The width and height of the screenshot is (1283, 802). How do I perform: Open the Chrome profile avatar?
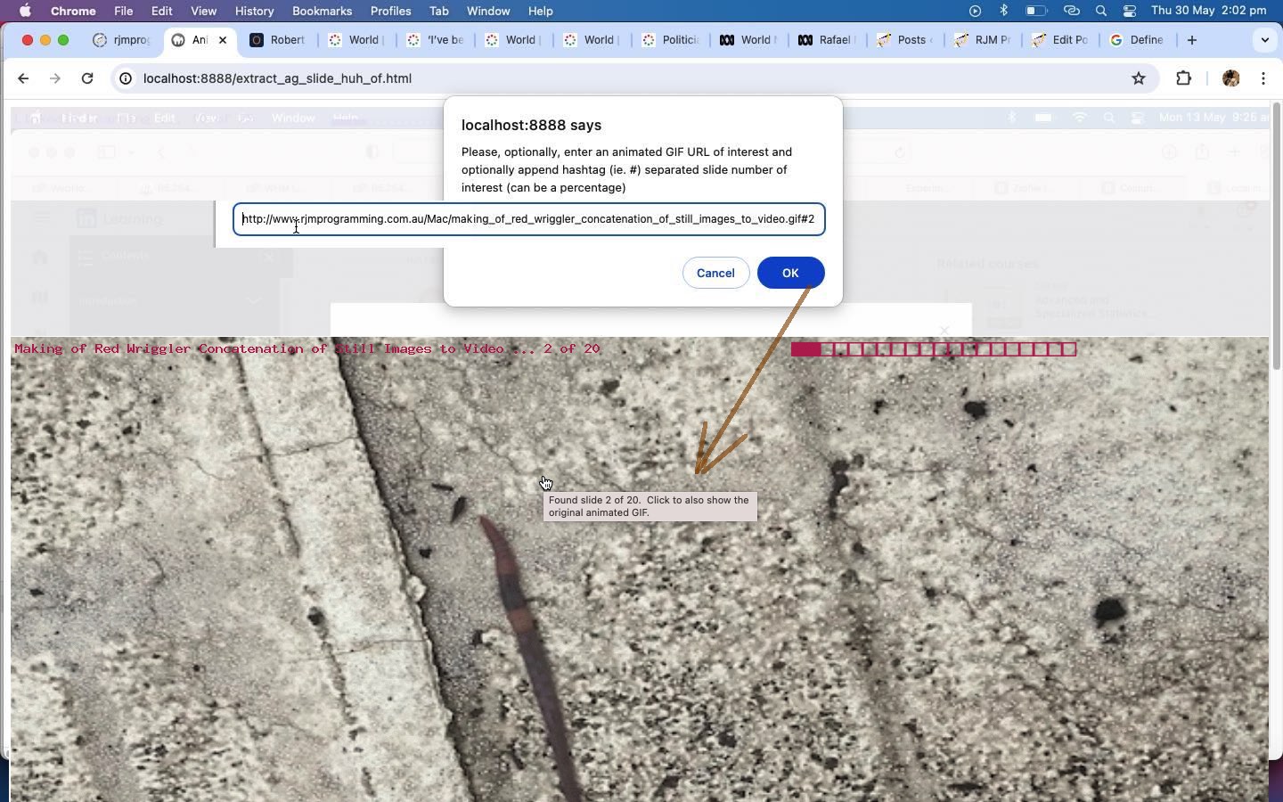pos(1231,78)
